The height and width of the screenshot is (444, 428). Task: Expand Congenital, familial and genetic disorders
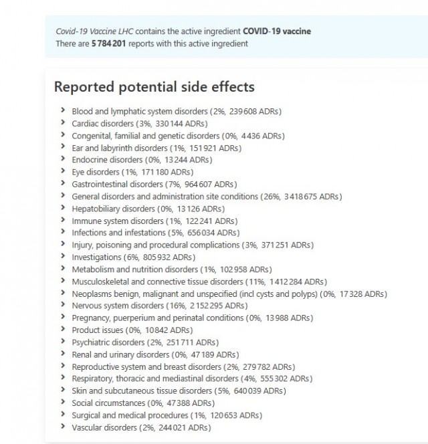coord(62,135)
